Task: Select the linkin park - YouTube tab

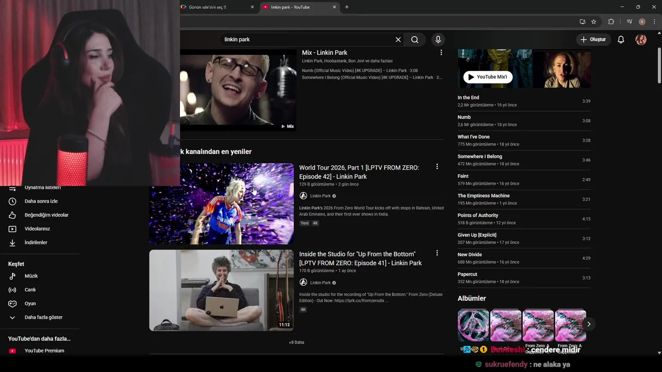Action: tap(299, 7)
